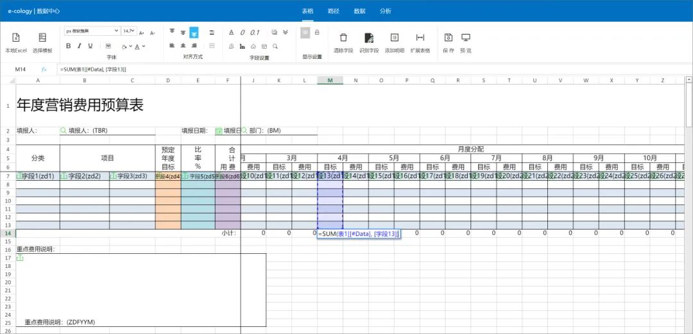Align text to the center
The image size is (693, 334).
(183, 46)
